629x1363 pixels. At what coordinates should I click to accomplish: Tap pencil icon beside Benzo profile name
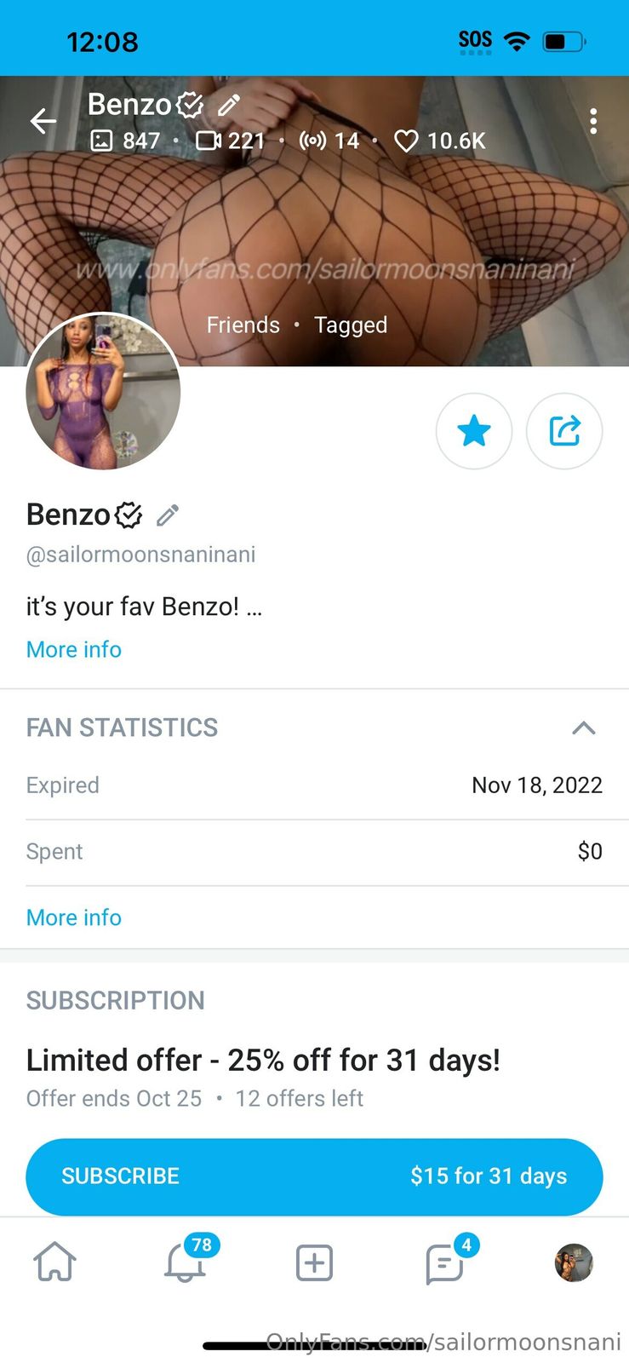point(168,515)
